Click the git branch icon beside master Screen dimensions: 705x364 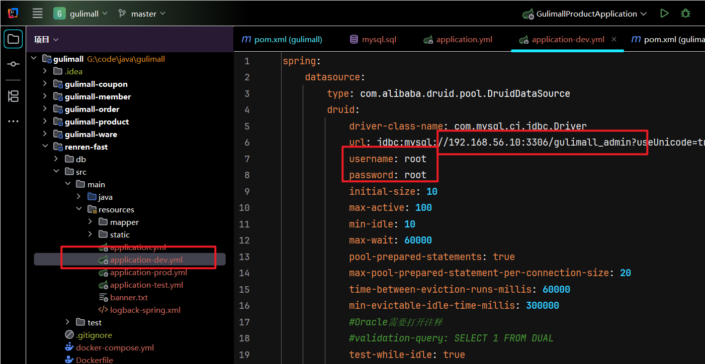tap(122, 14)
